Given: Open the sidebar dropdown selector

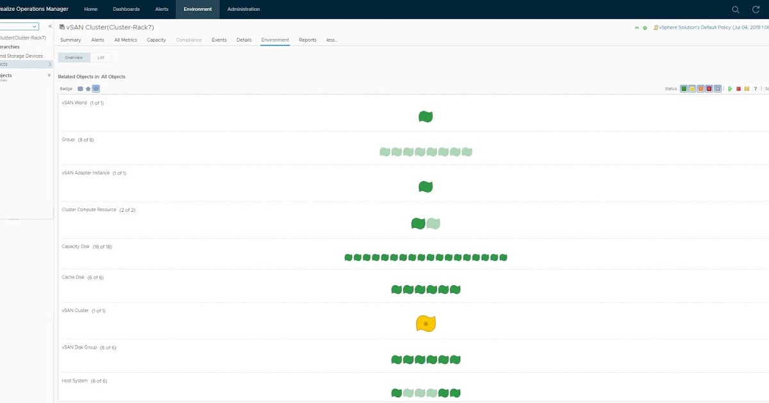Looking at the screenshot, I should coord(19,26).
